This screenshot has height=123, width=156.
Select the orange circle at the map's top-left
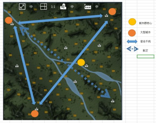point(9,20)
